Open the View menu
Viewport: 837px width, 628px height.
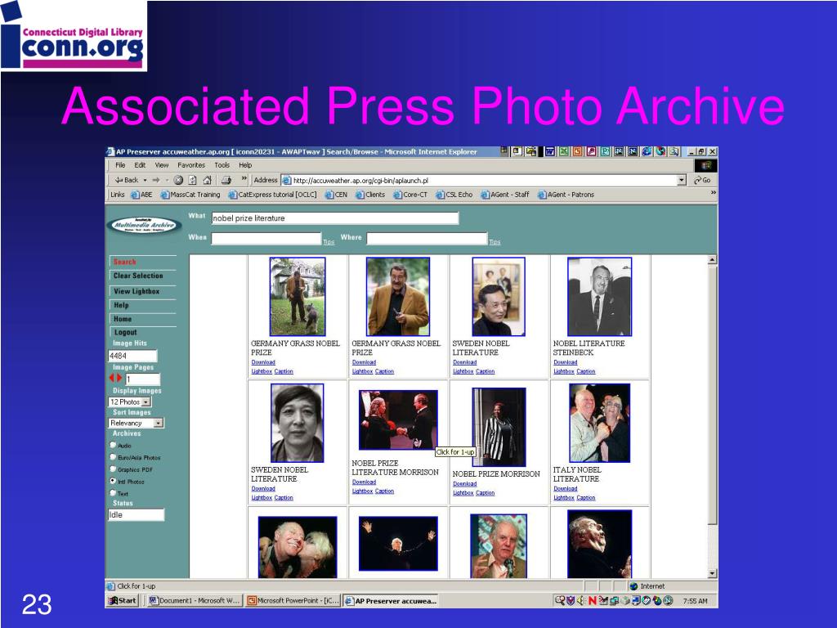pos(161,165)
